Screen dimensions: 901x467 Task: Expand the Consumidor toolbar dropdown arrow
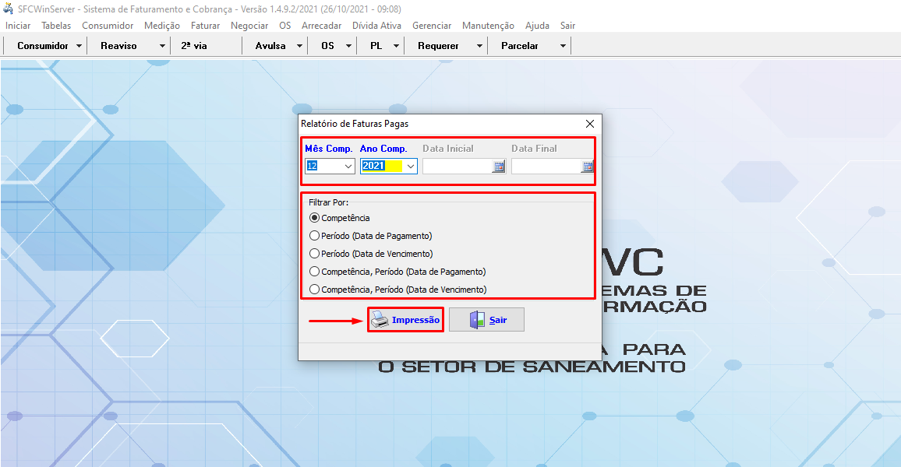79,46
